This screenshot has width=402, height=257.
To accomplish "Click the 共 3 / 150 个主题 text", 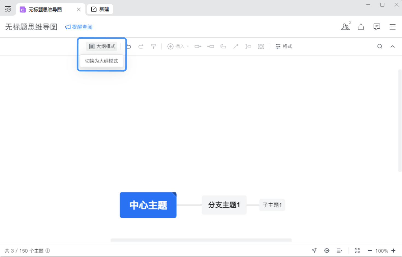I will coord(24,251).
